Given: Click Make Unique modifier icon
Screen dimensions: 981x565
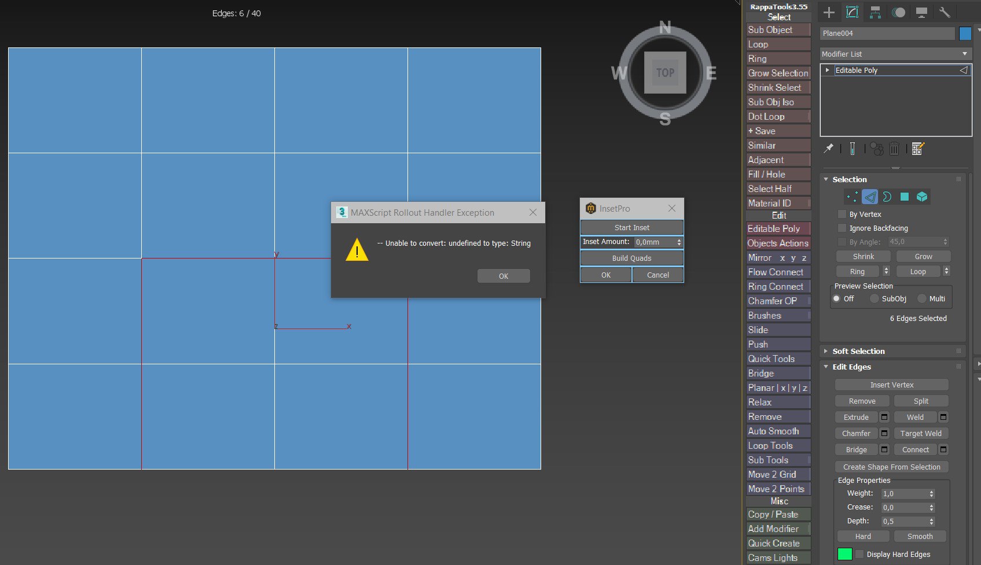Looking at the screenshot, I should 877,149.
